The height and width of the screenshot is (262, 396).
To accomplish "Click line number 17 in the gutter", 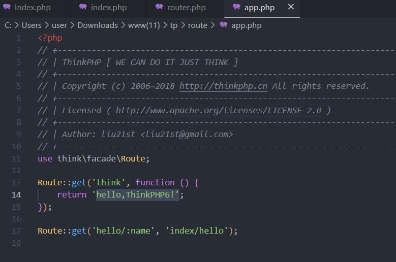I will [x=16, y=231].
